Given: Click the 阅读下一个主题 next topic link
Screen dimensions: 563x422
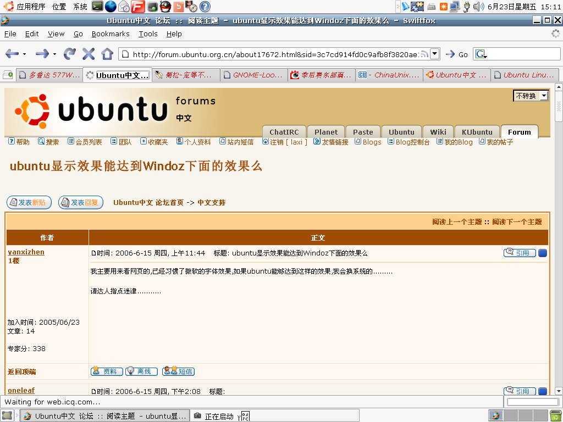Looking at the screenshot, I should point(517,222).
